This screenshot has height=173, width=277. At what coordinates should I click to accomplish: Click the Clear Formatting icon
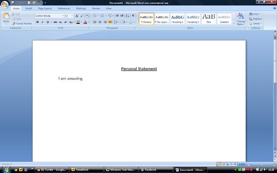(87, 16)
